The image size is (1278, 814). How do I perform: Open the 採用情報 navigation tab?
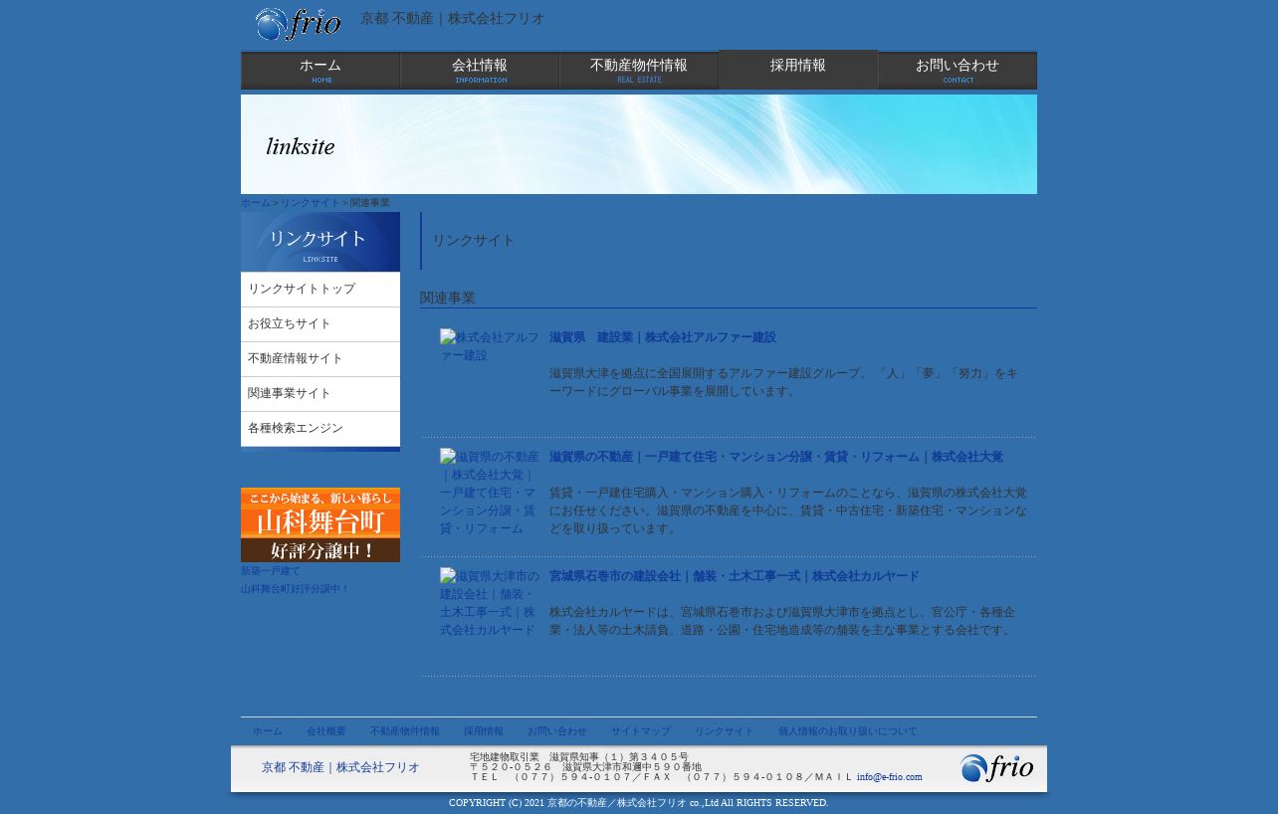[x=798, y=70]
